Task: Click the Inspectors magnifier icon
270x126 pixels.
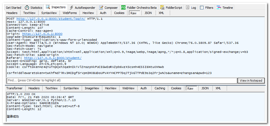Action: (x=48, y=7)
